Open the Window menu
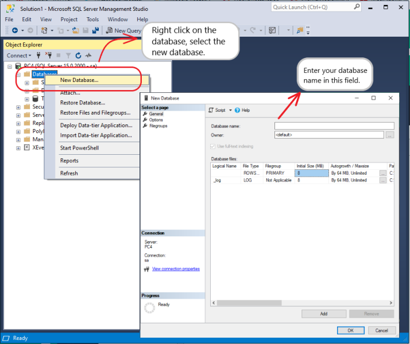The width and height of the screenshot is (410, 344). pos(118,19)
